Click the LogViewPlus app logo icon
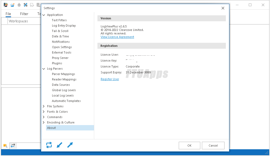Viewport: 270px width, 156px height. tap(6, 5)
